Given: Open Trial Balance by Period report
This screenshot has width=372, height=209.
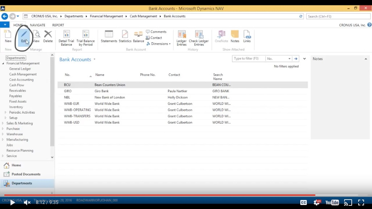Looking at the screenshot, I should click(x=85, y=38).
